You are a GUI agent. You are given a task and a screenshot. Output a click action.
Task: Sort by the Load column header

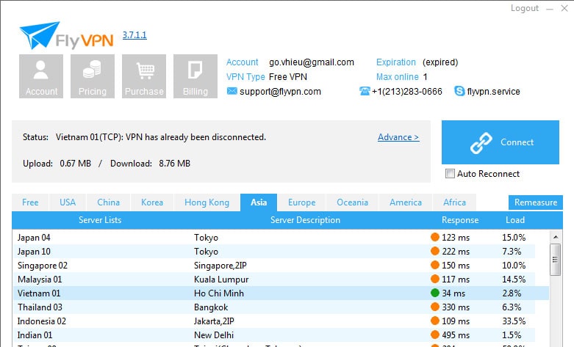pos(515,220)
